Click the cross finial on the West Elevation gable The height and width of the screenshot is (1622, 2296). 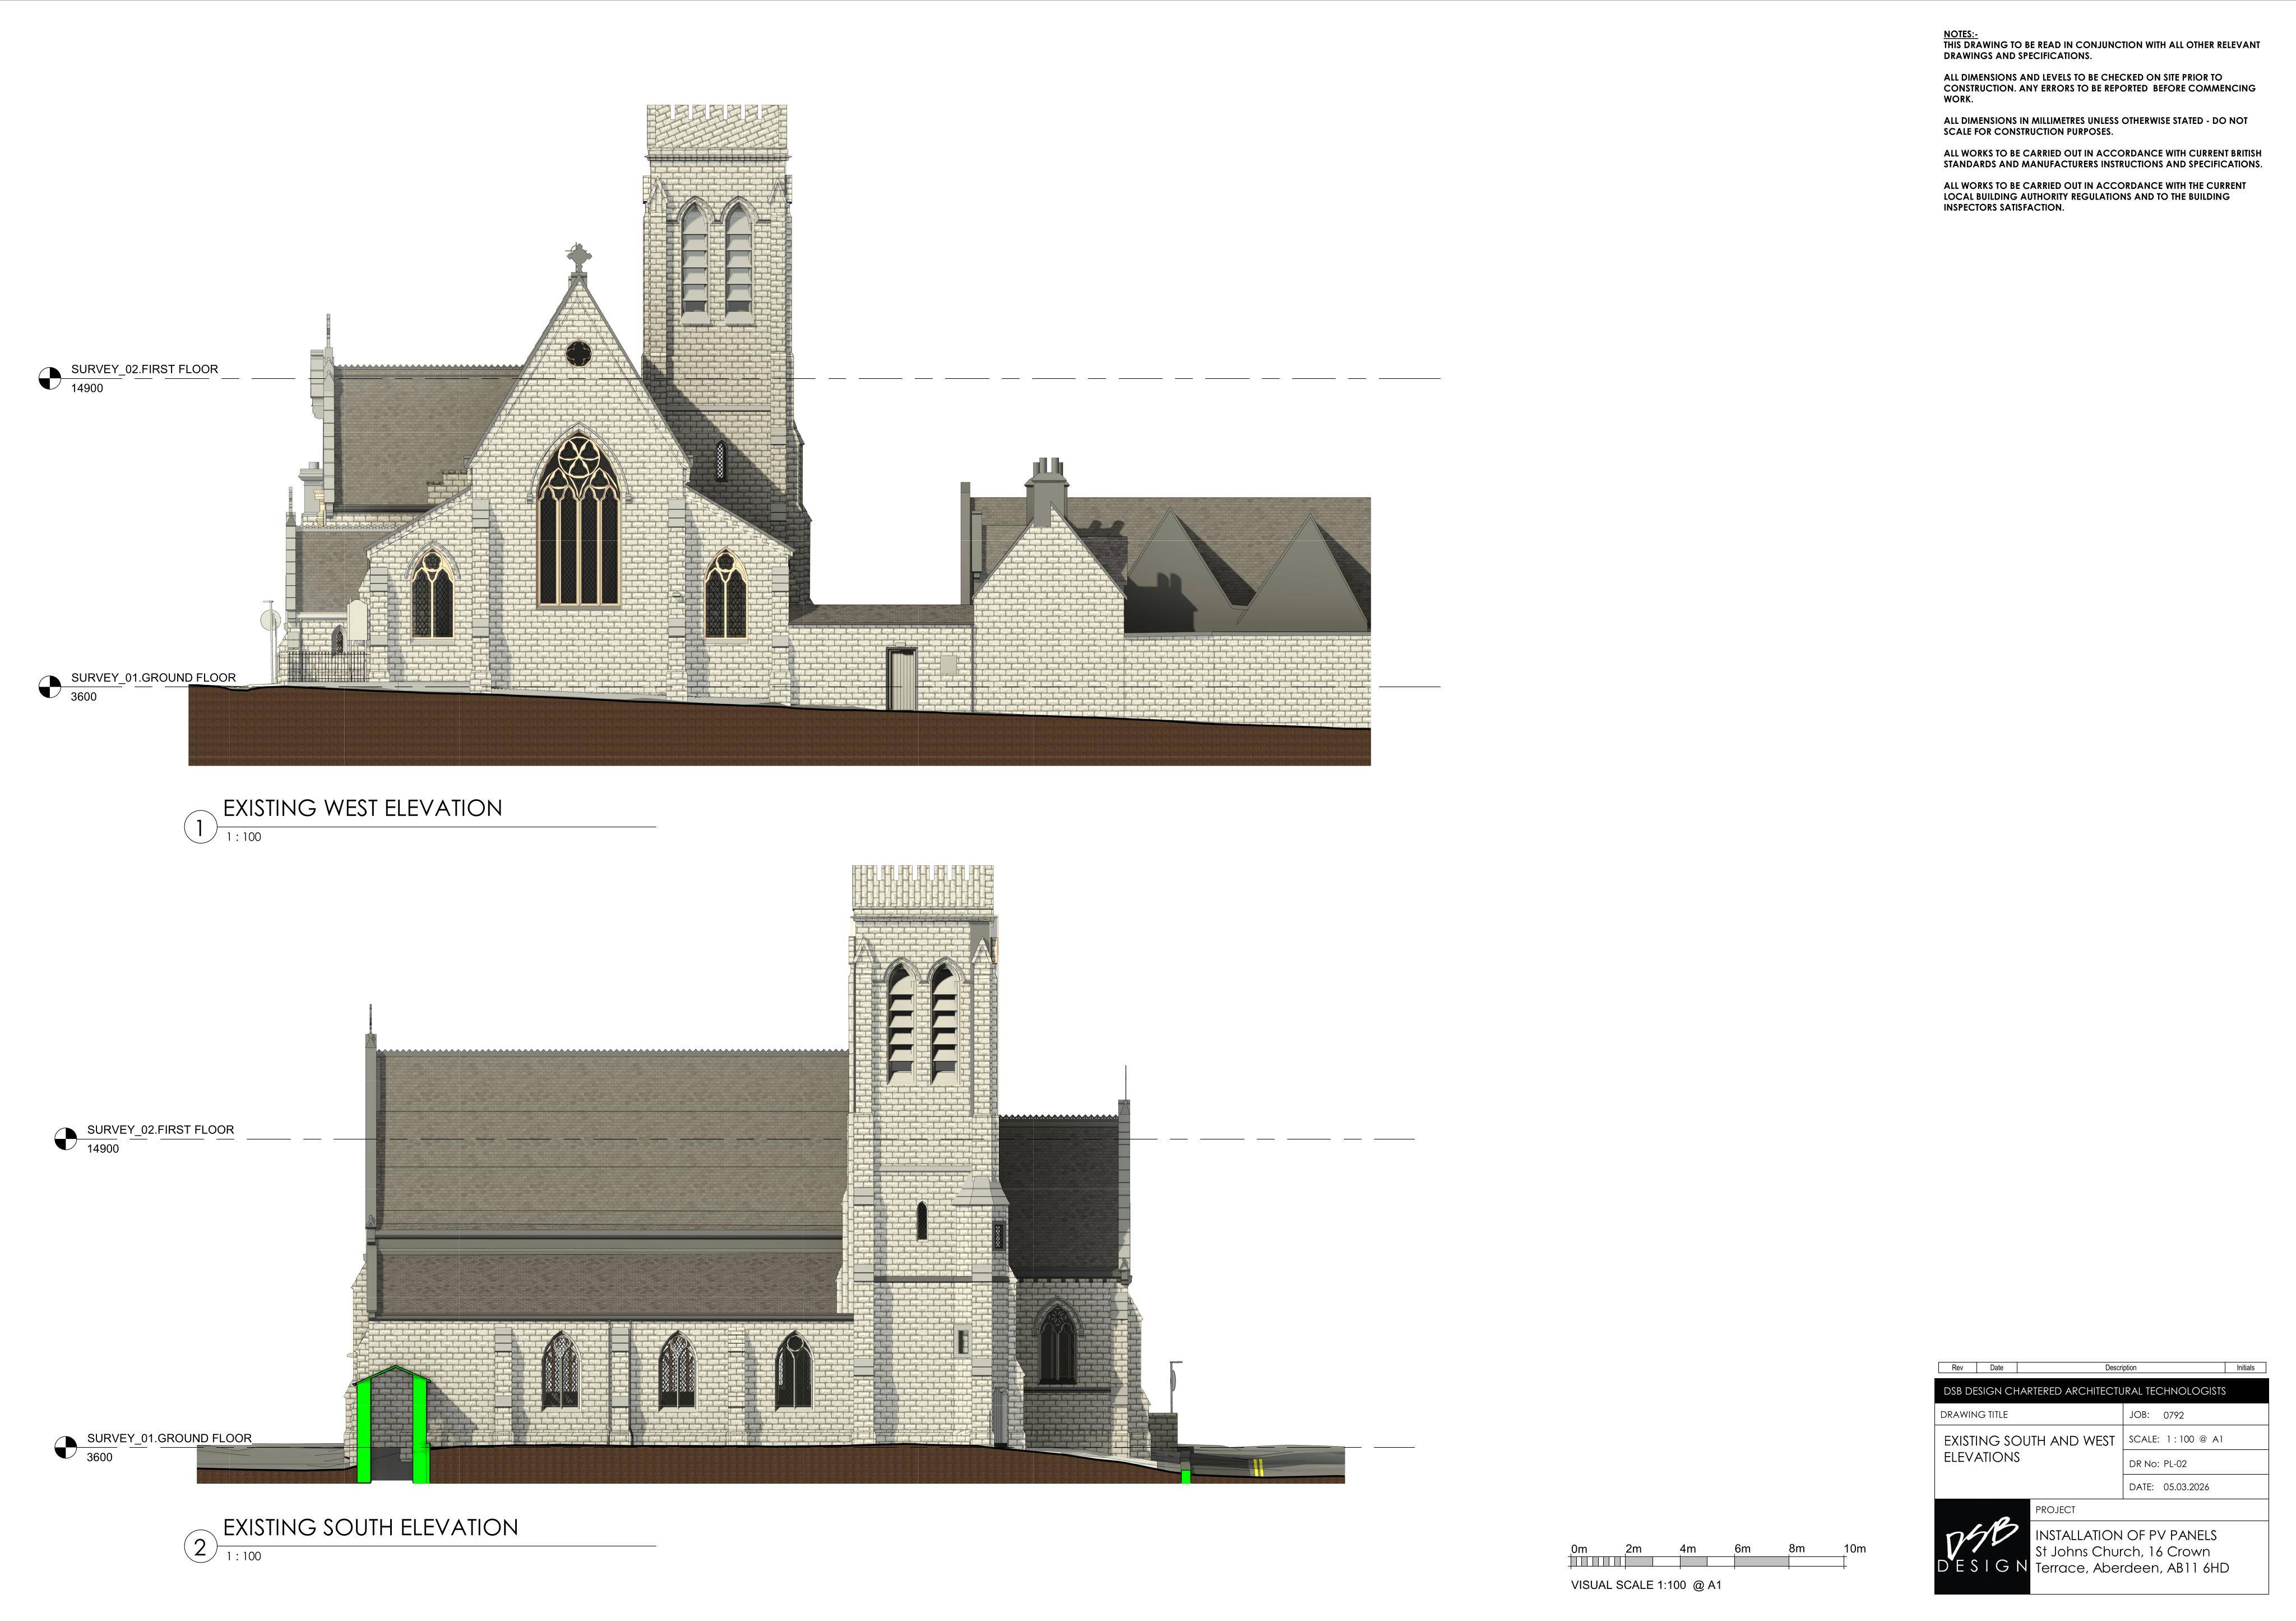[x=578, y=258]
